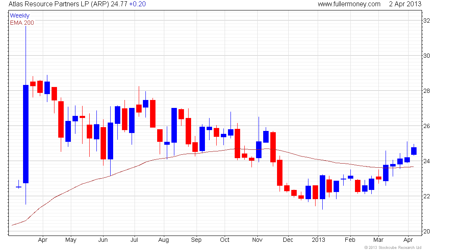
Task: Click the 22 price axis label
Action: coord(426,196)
